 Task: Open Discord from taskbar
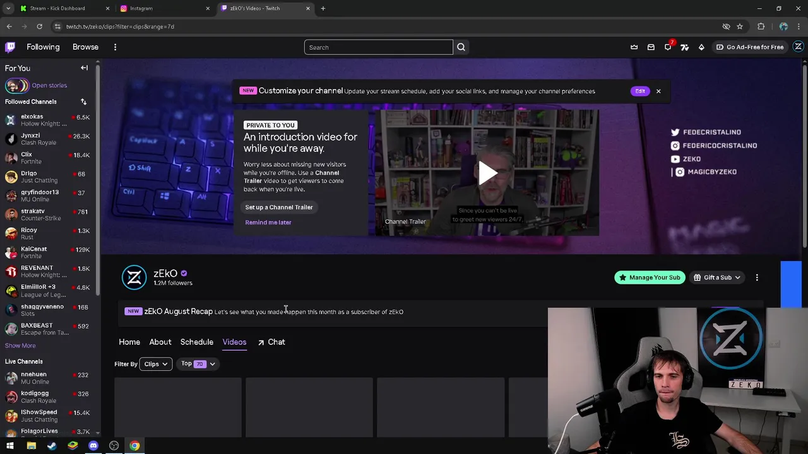tap(93, 446)
